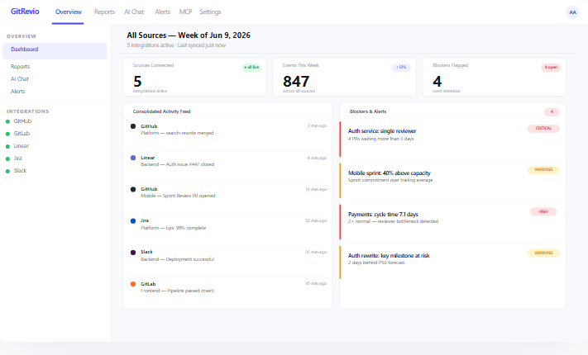Select the Slack integration in sidebar
The height and width of the screenshot is (355, 588).
pyautogui.click(x=20, y=170)
